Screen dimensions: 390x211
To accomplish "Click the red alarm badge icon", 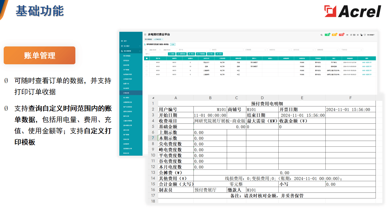I will (x=341, y=35).
